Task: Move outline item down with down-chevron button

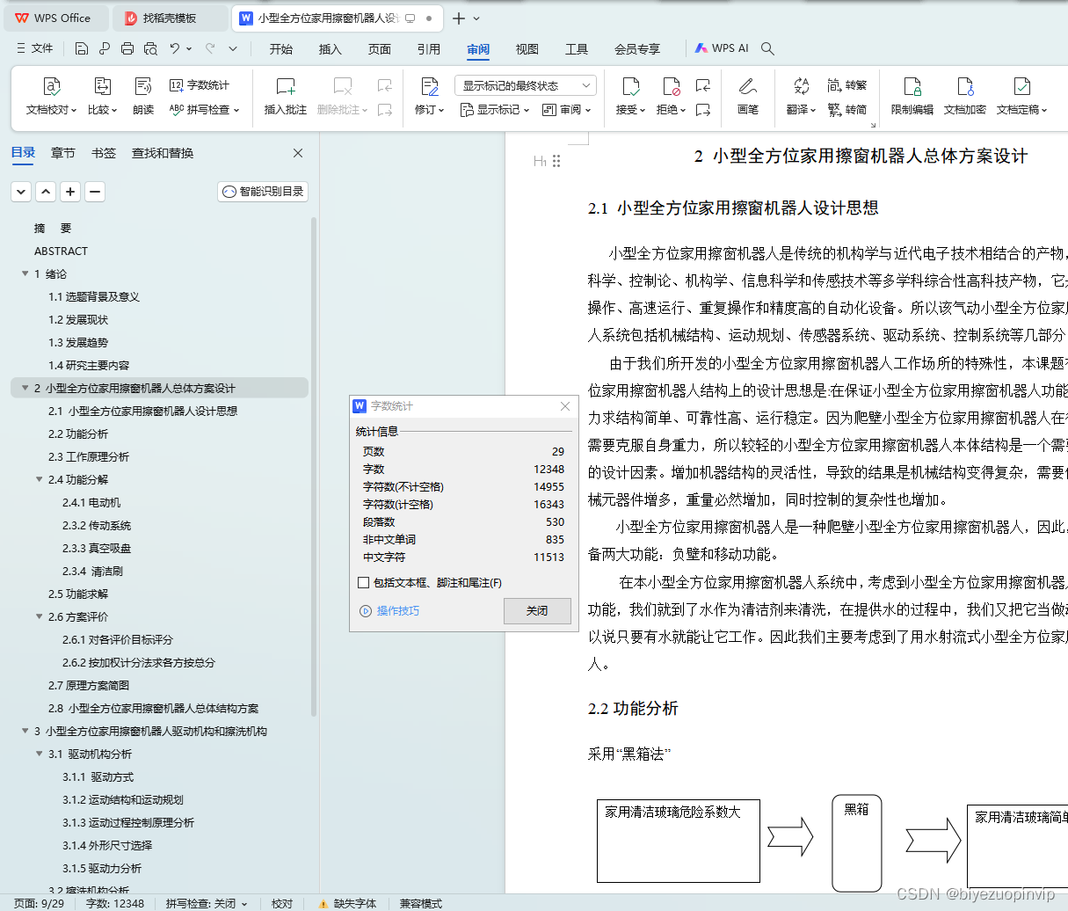Action: [x=21, y=191]
